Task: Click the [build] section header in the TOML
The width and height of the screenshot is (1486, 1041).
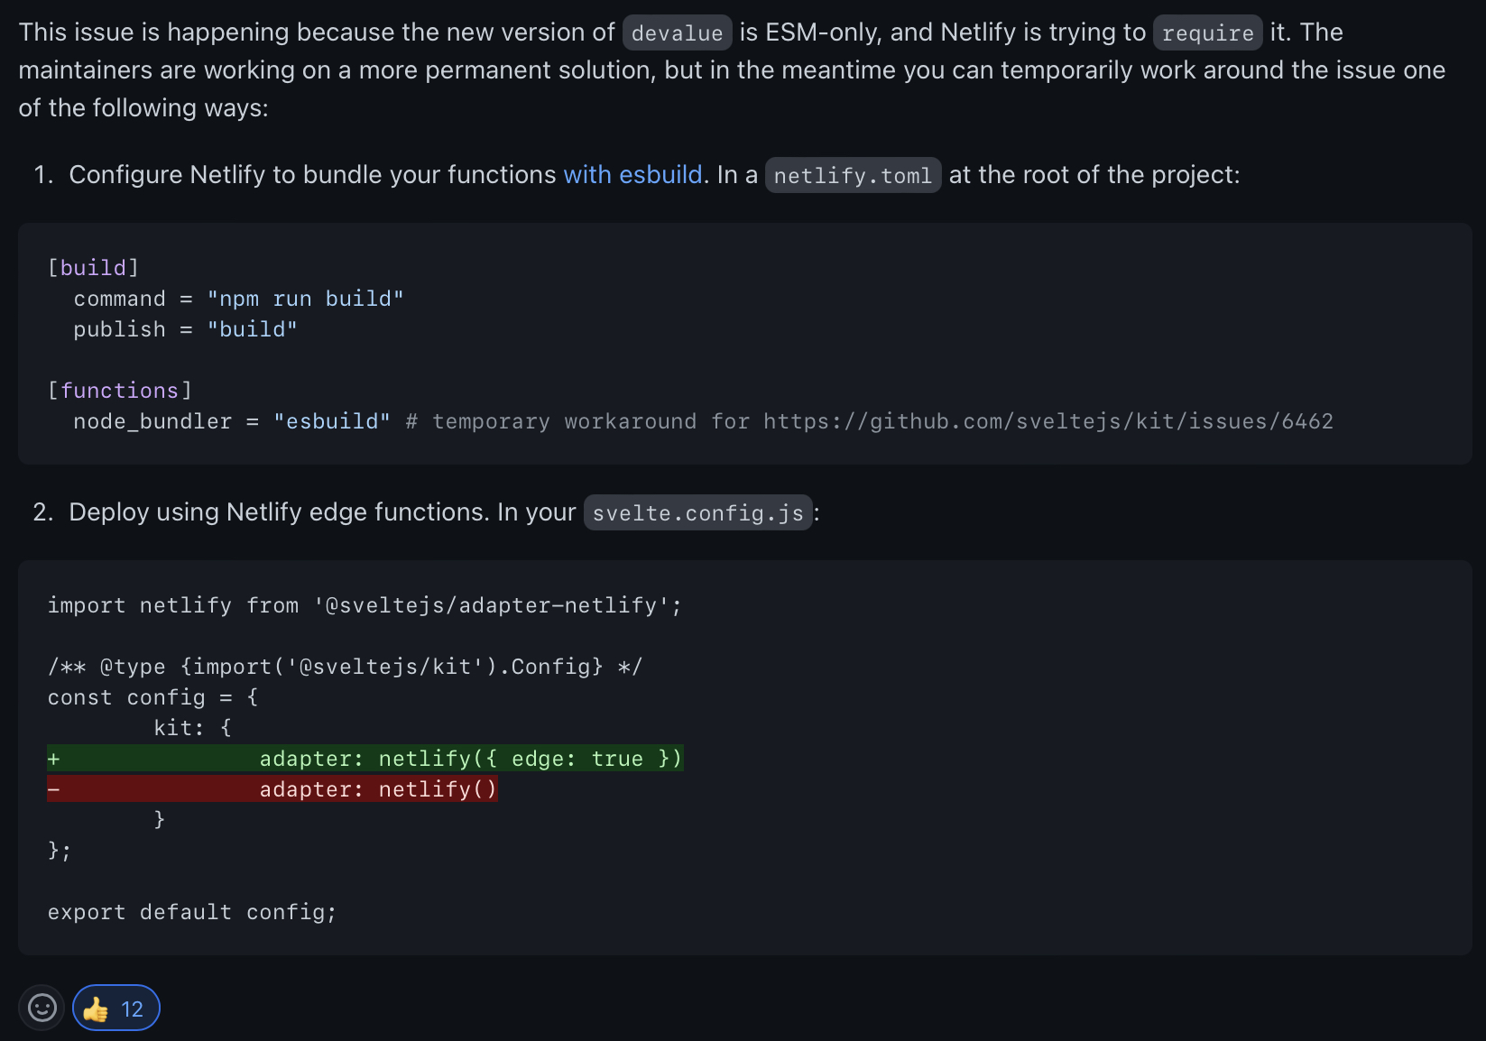Action: (x=93, y=268)
